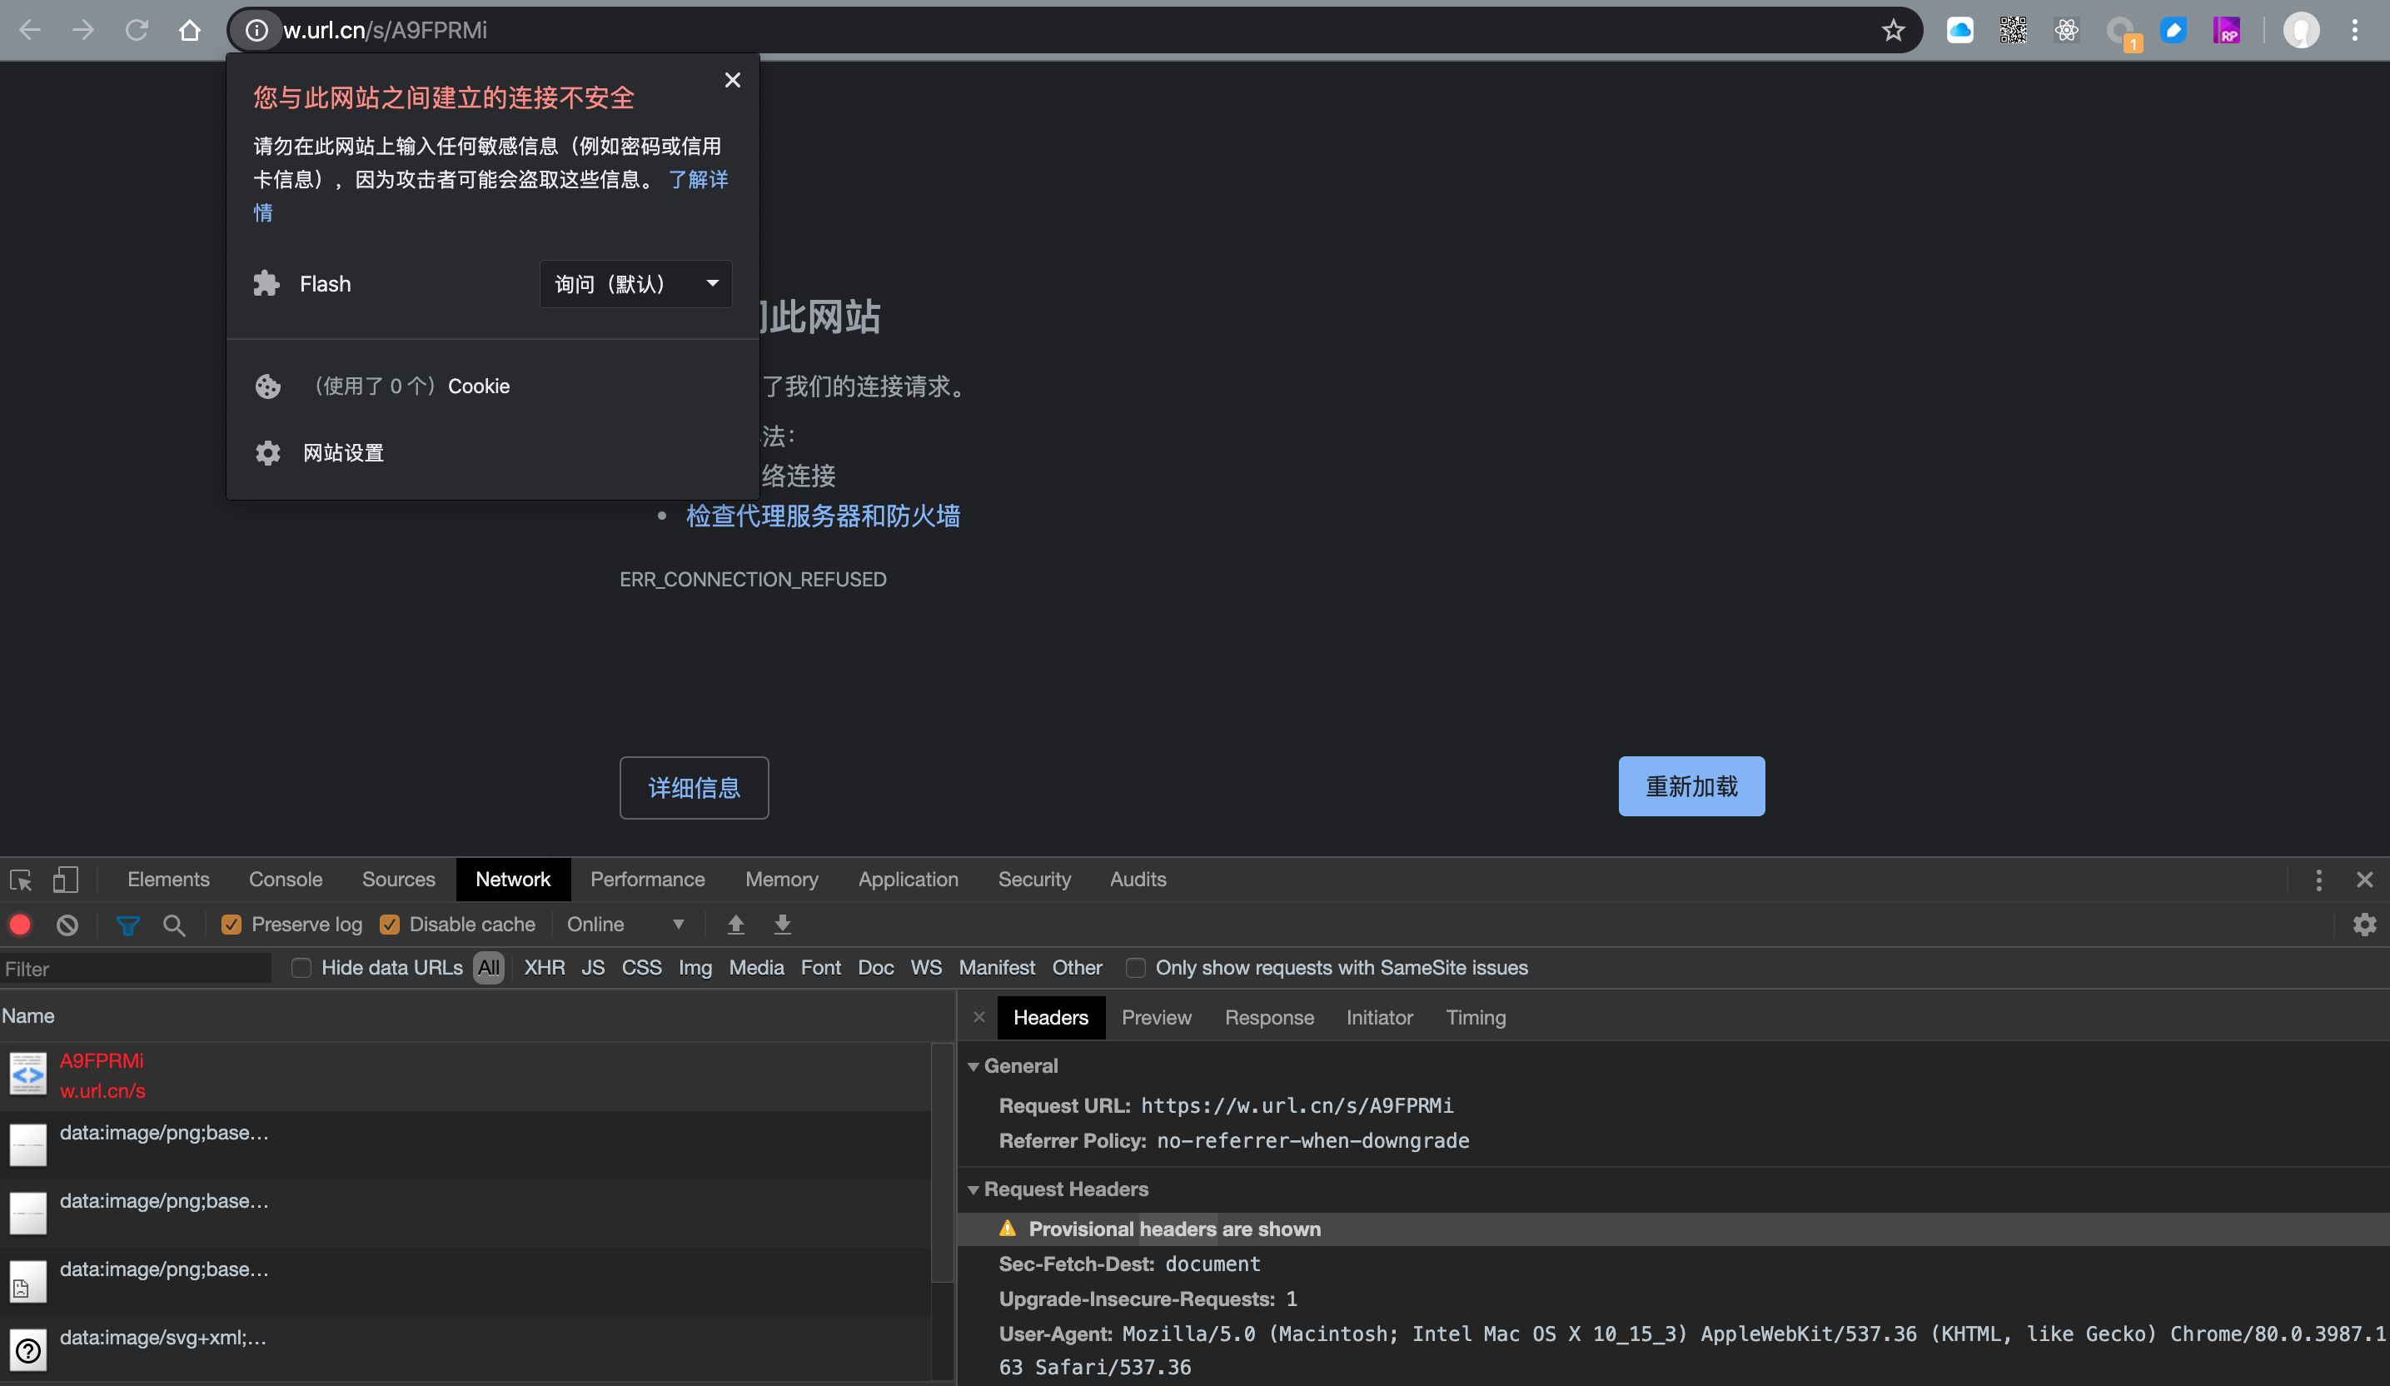Screen dimensions: 2390x1386
Task: Uncheck the Disable cache checkbox
Action: pyautogui.click(x=390, y=924)
